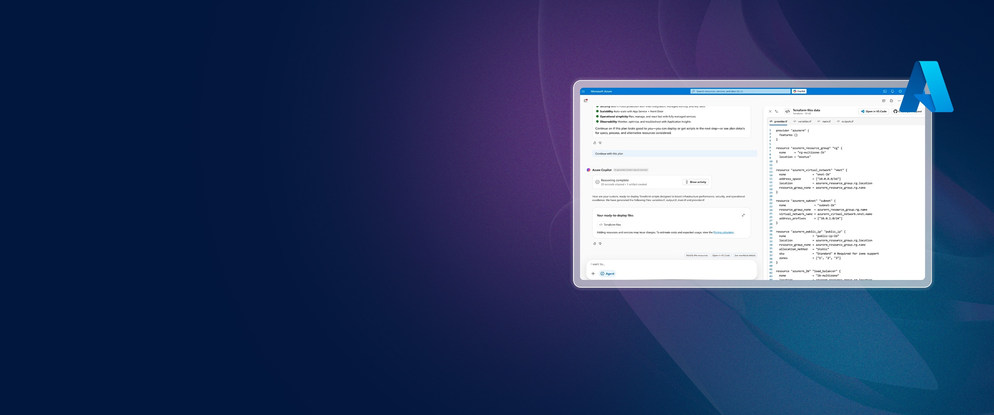Image resolution: width=994 pixels, height=415 pixels.
Task: Open the Azure portal hamburger menu
Action: coord(583,92)
